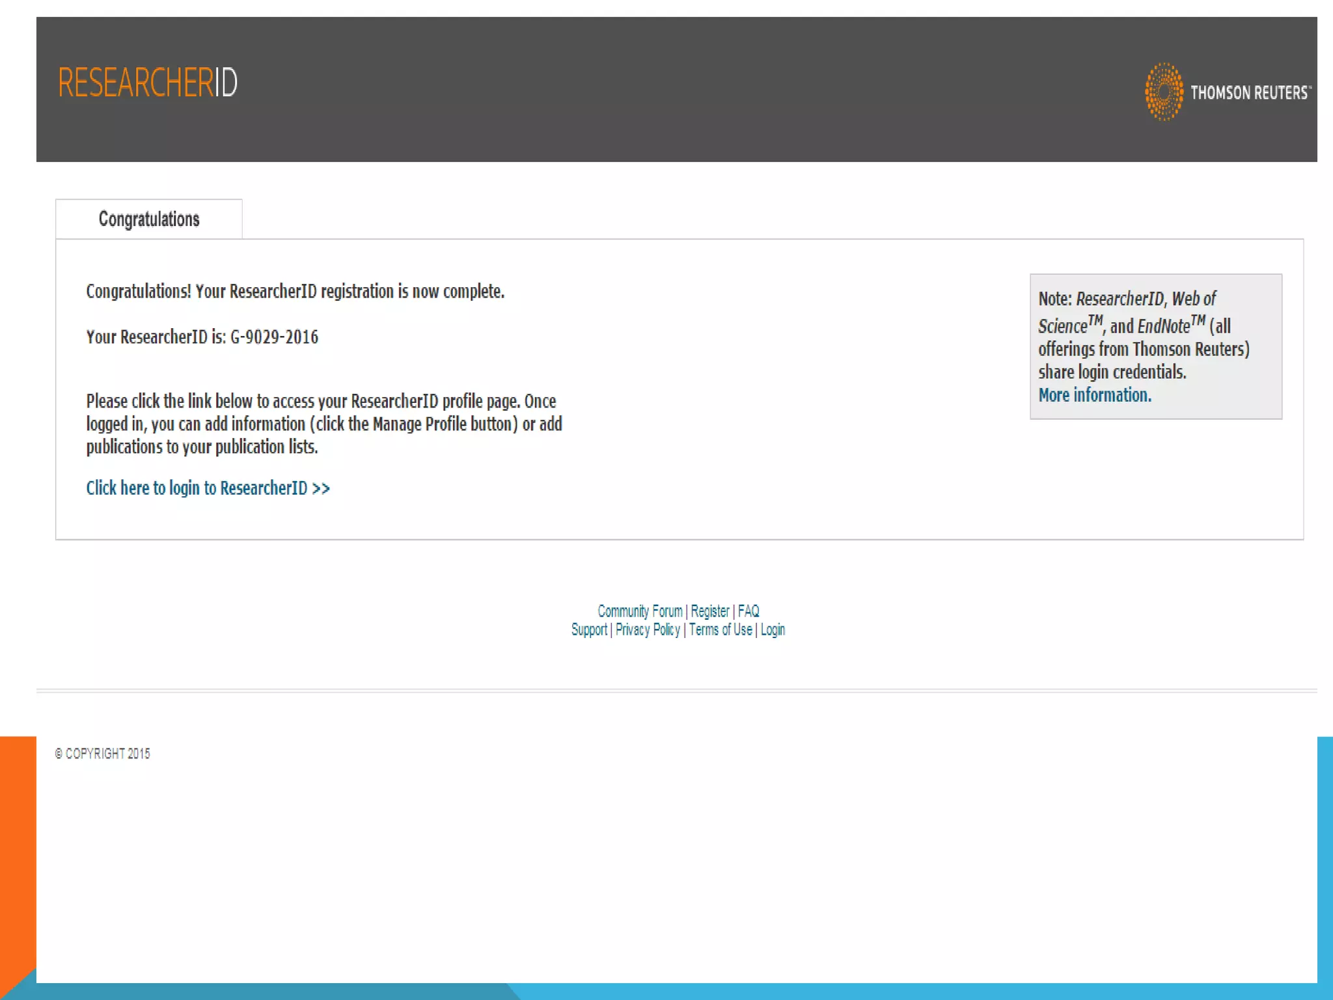
Task: Open the Support footer link
Action: point(589,630)
